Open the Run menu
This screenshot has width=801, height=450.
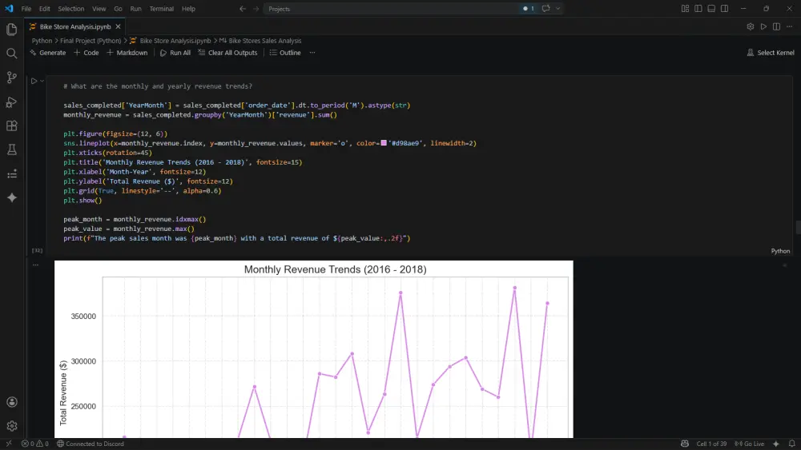136,9
